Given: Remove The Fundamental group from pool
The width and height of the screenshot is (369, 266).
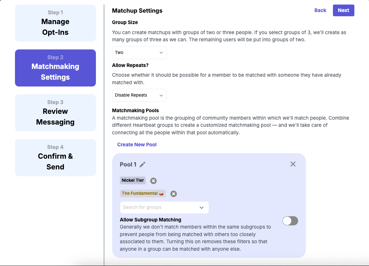Looking at the screenshot, I should pyautogui.click(x=174, y=194).
